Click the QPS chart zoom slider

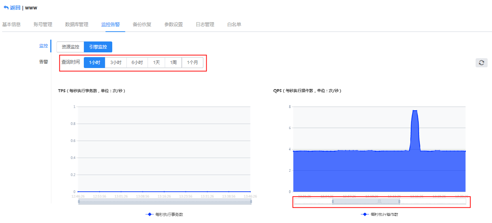point(366,202)
